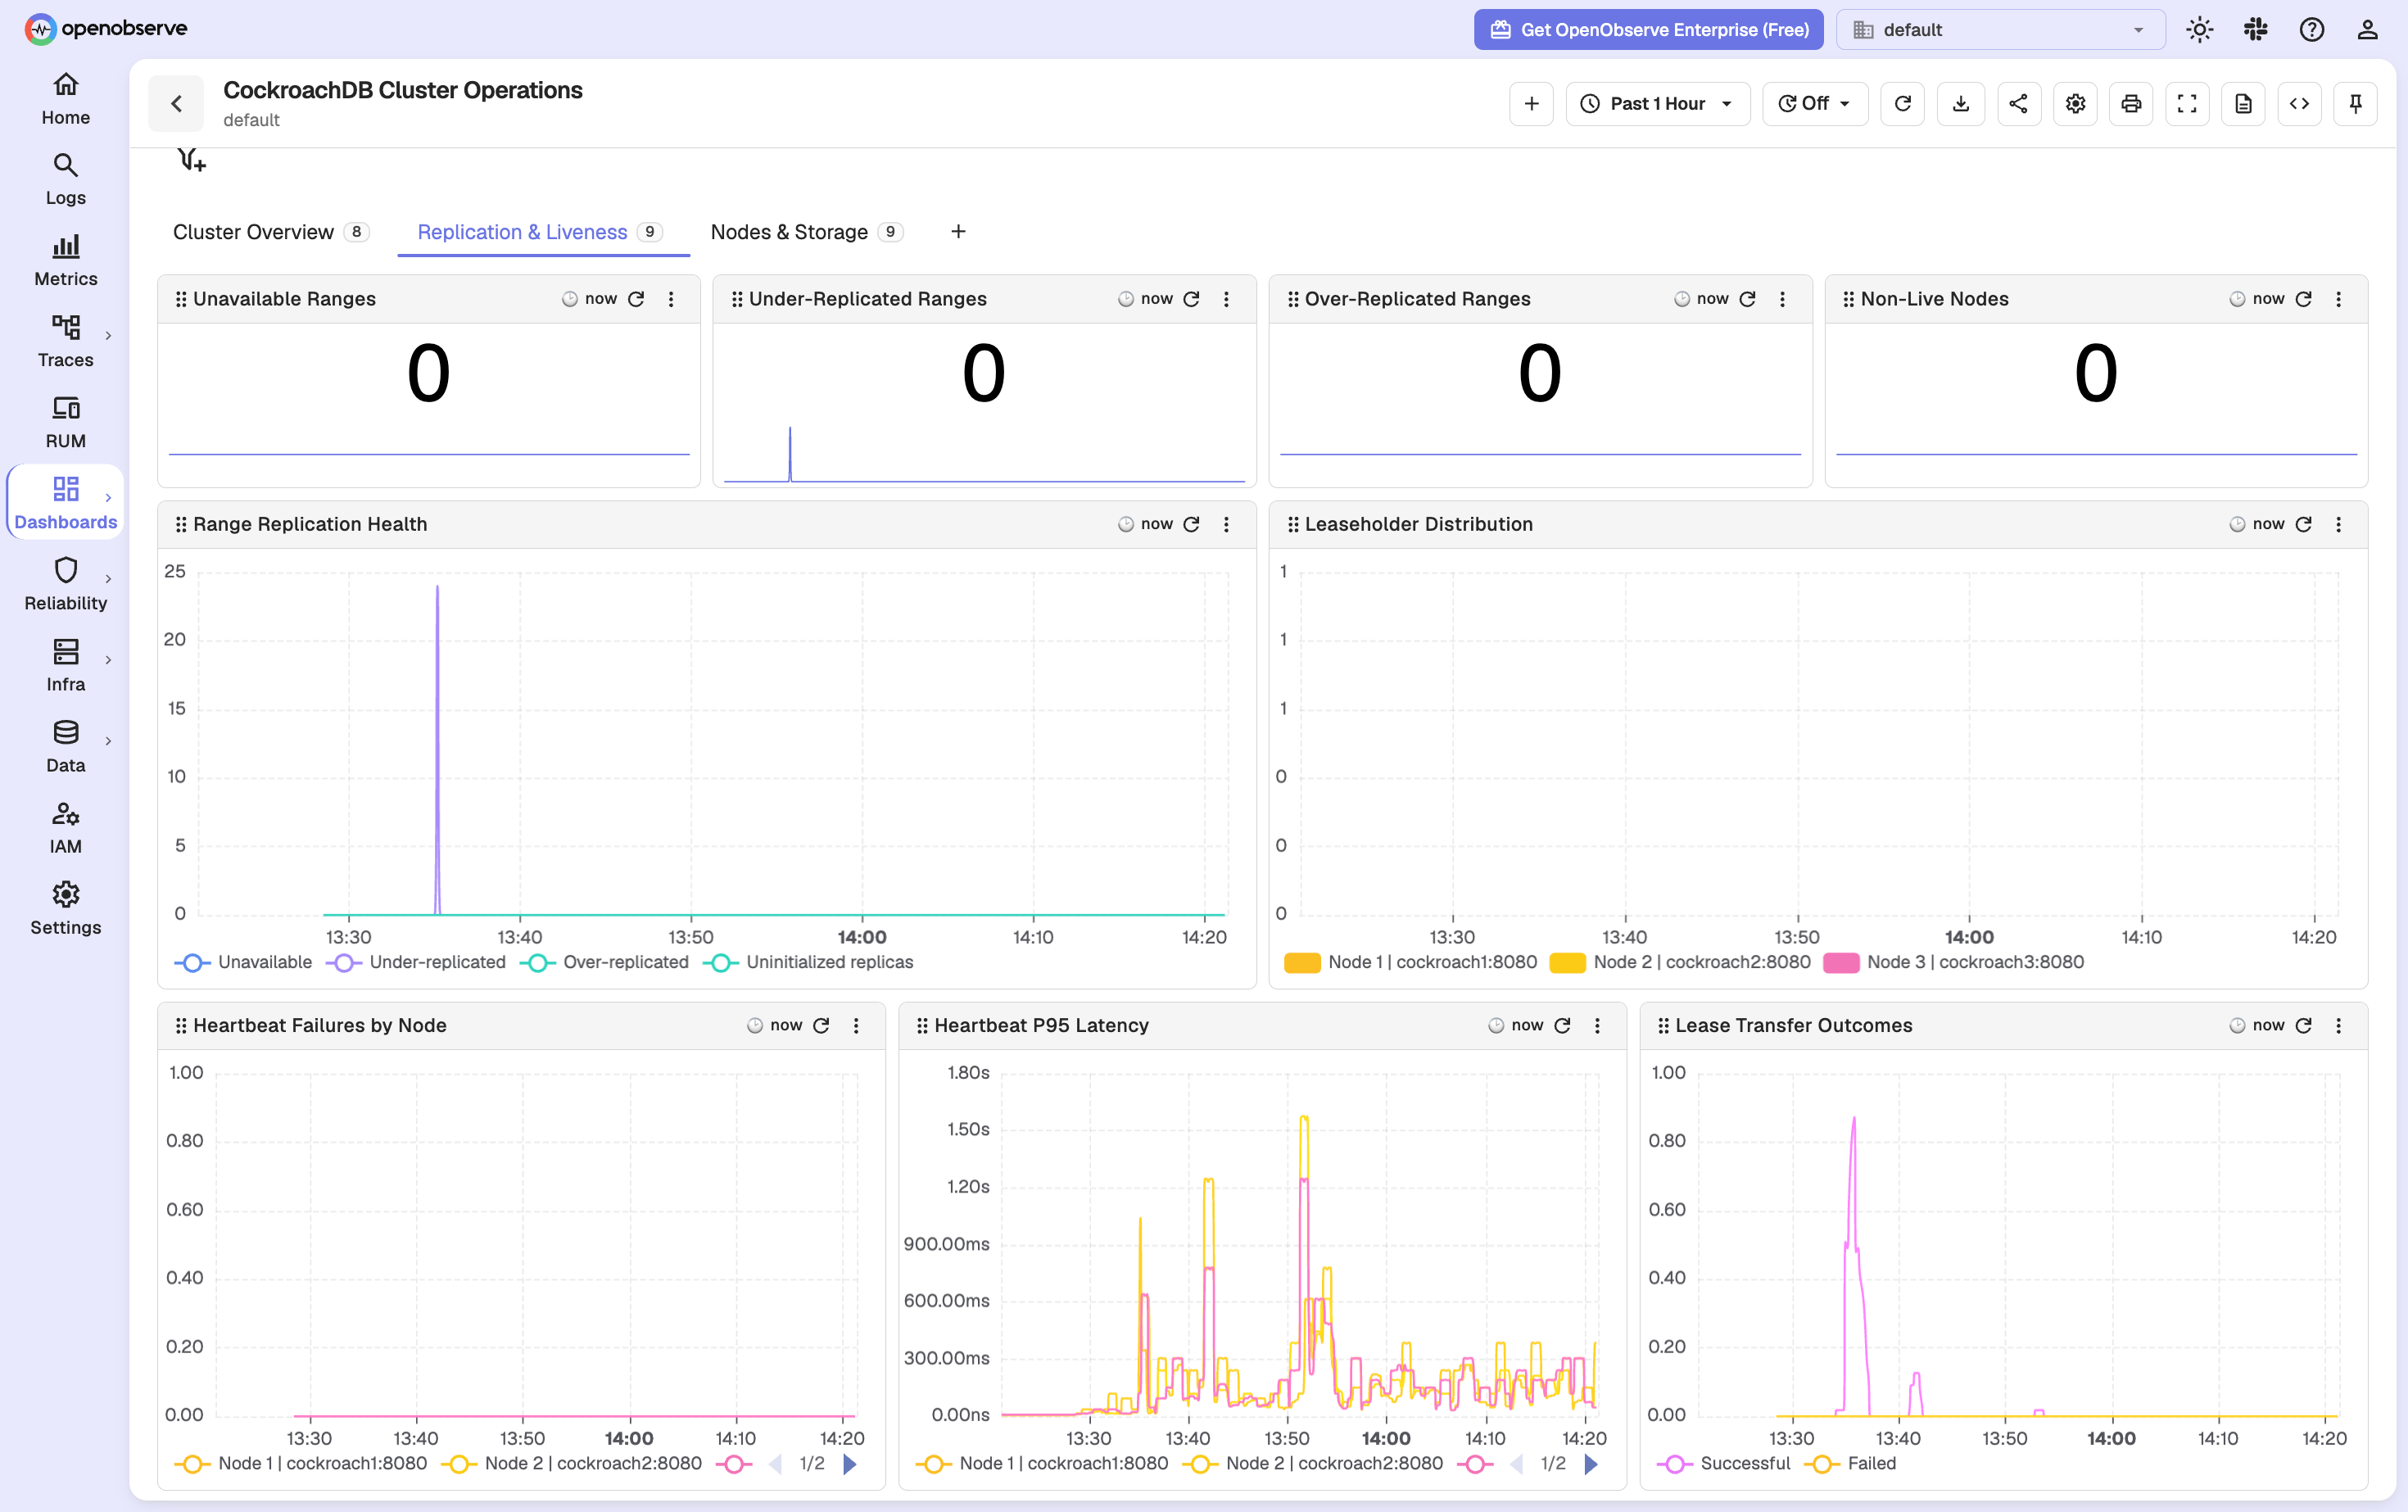Open Slack community icon

(x=2256, y=29)
